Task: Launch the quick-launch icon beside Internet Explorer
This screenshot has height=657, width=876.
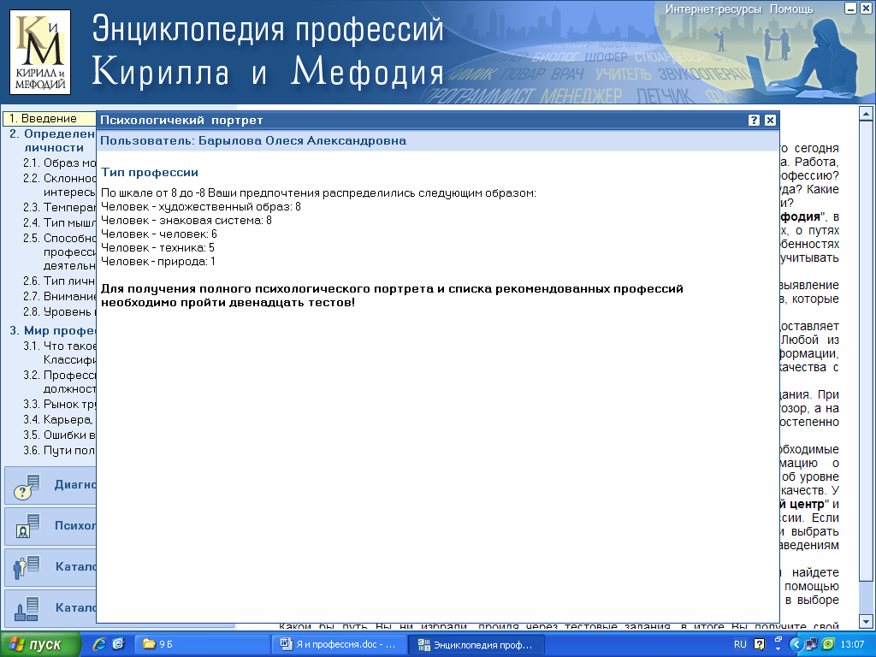Action: click(x=118, y=644)
